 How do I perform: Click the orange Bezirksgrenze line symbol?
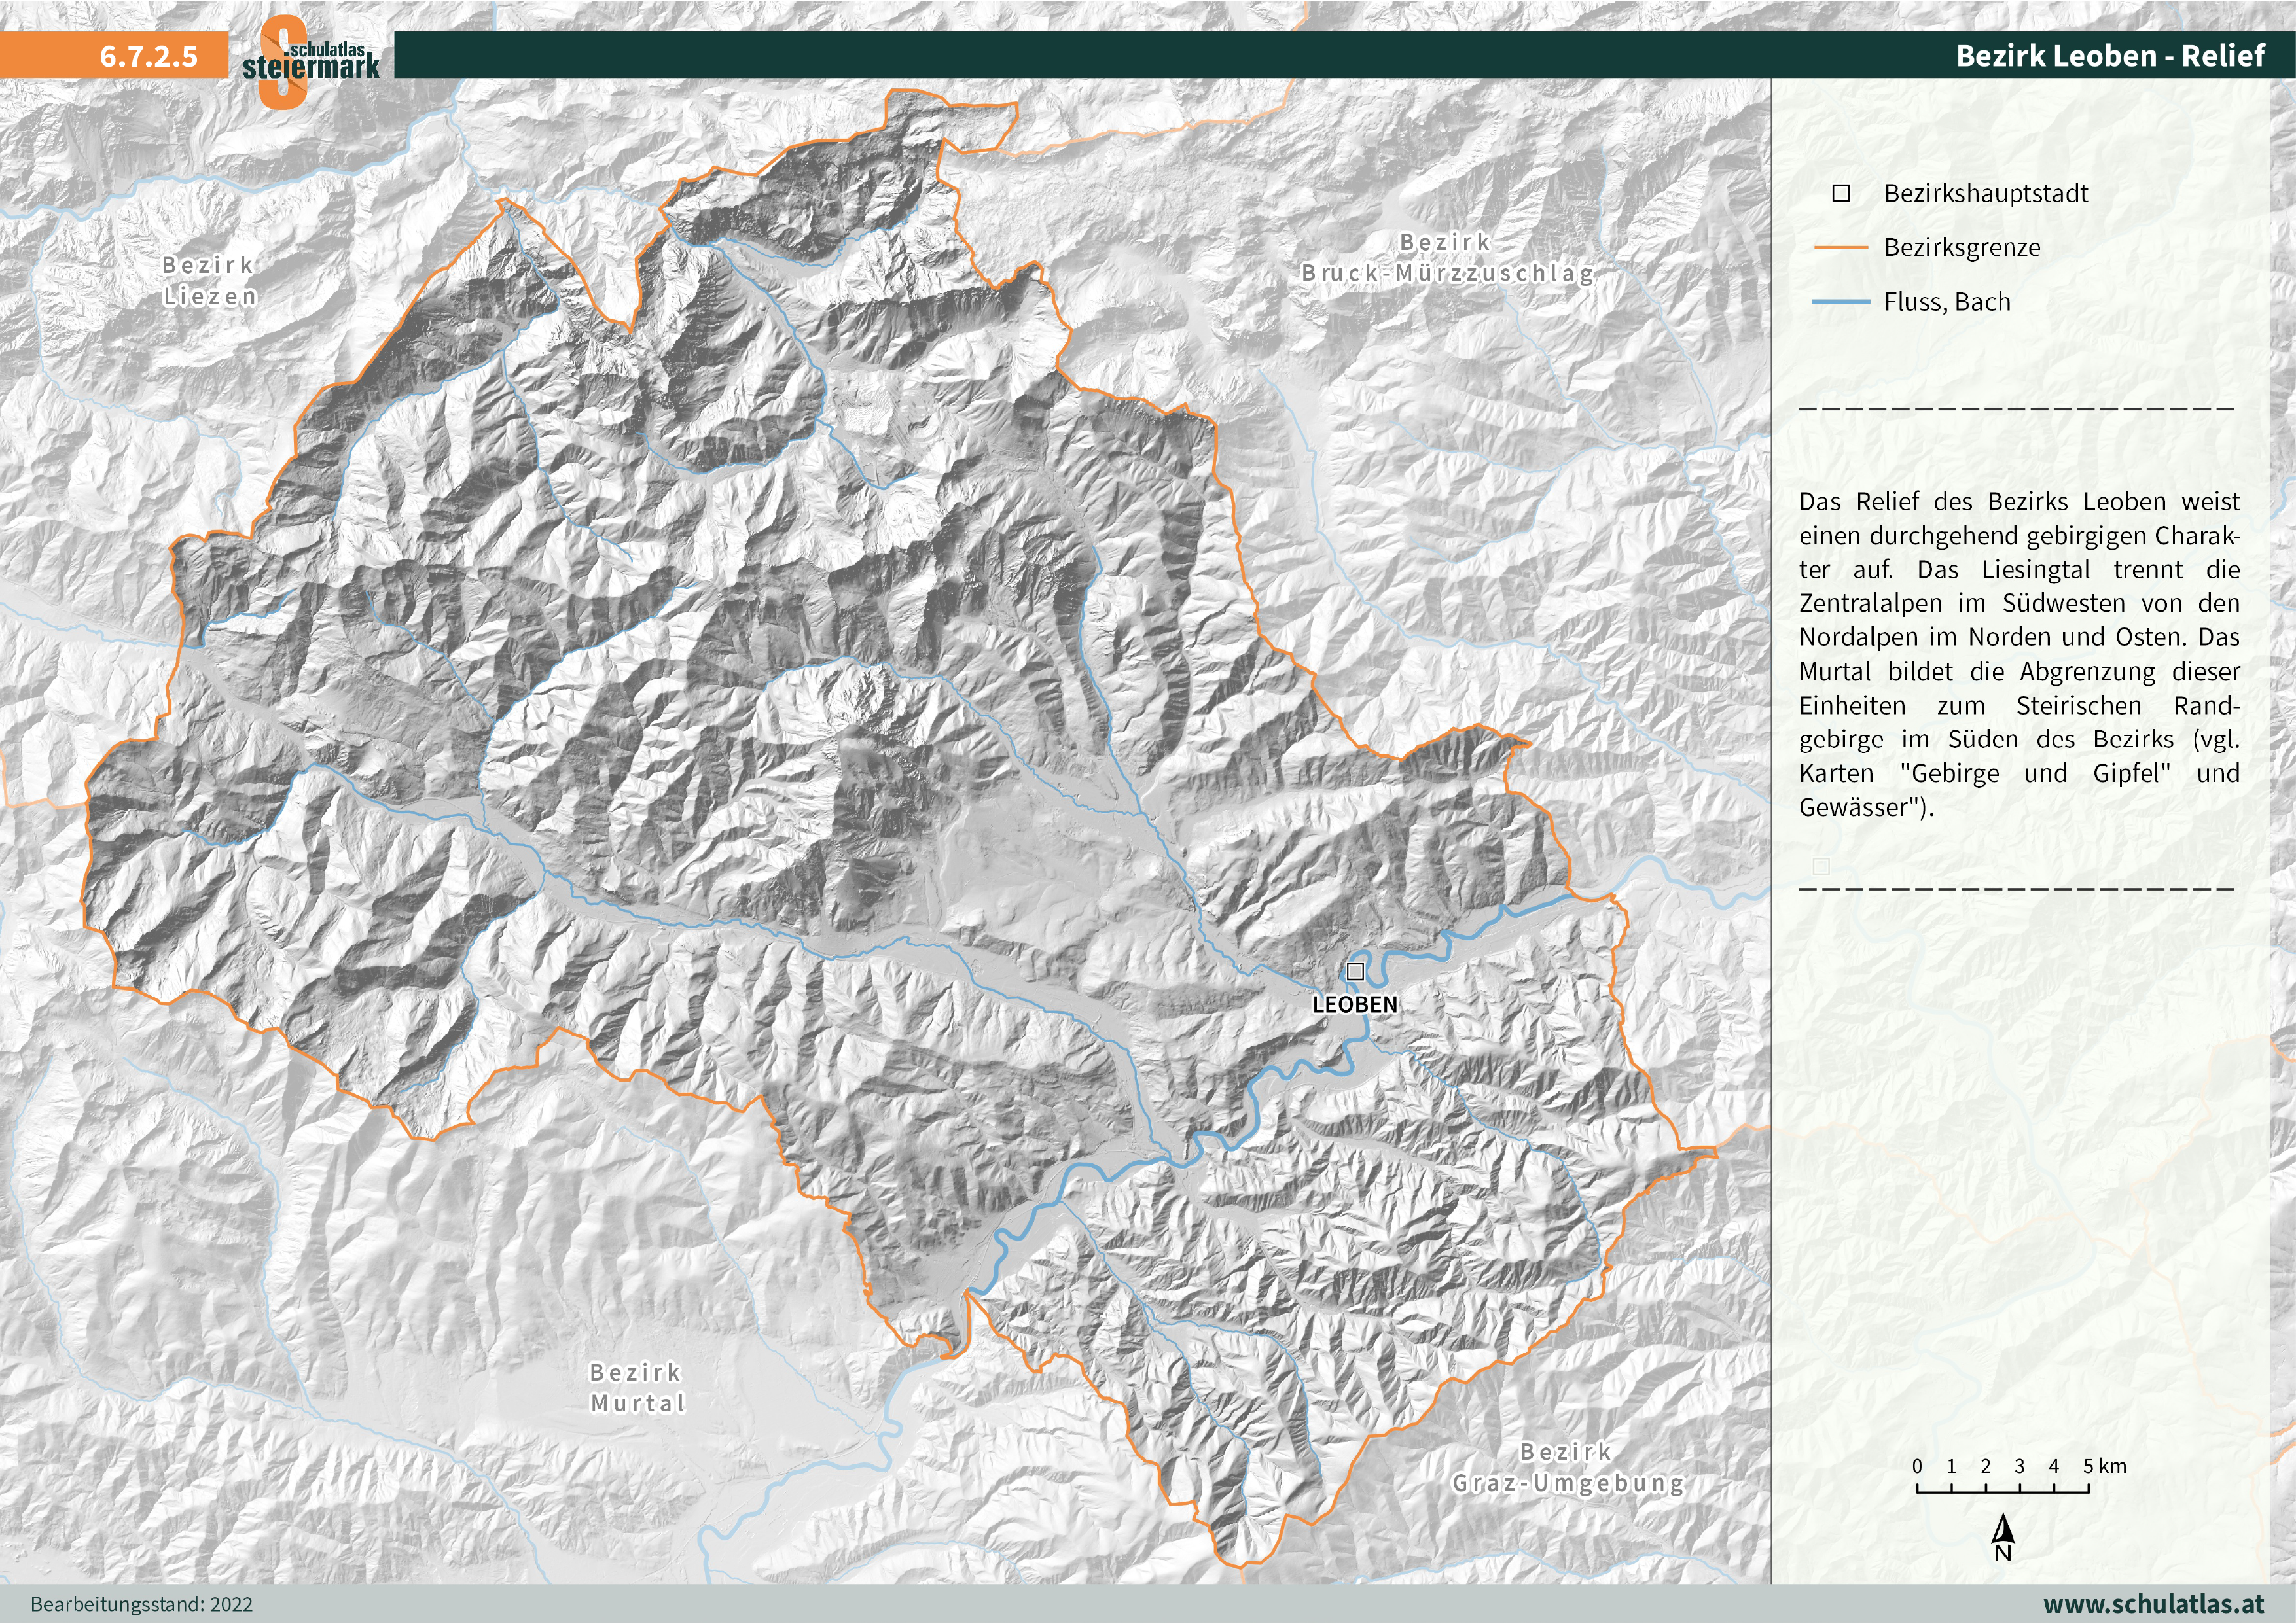tap(1843, 248)
